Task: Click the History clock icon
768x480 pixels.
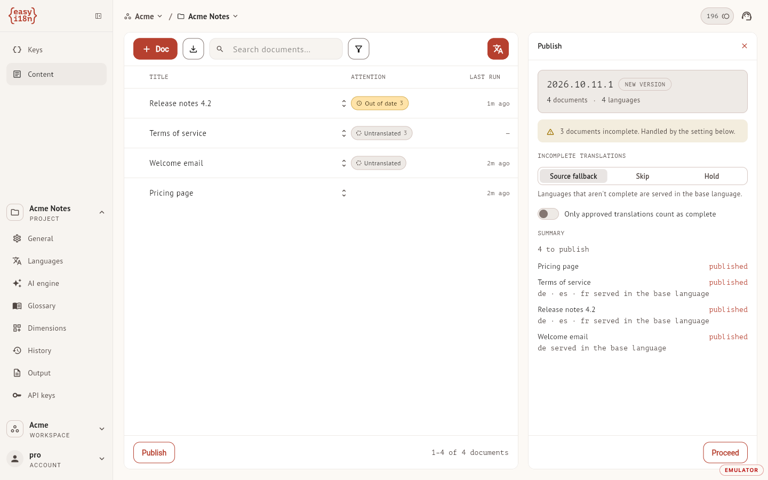Action: point(17,350)
